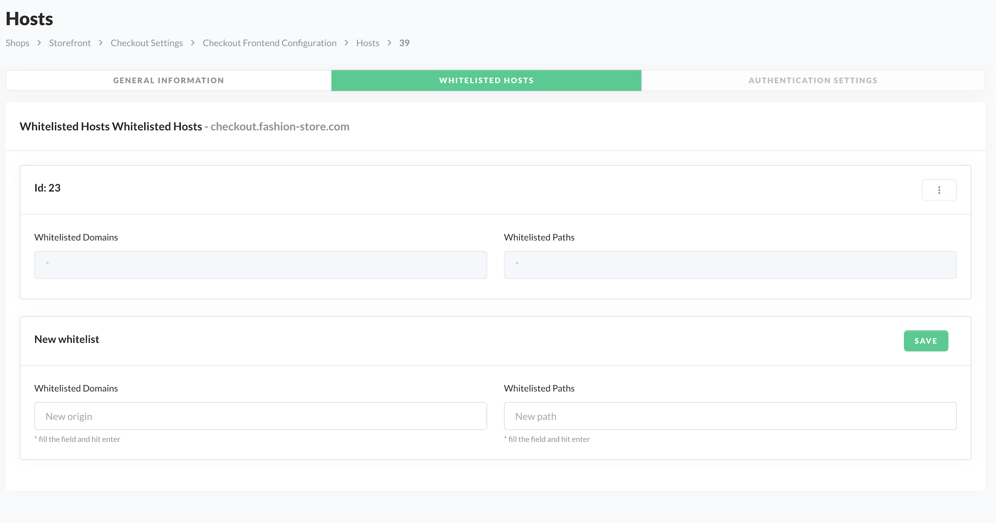This screenshot has width=996, height=523.
Task: Click the chevron after Storefront breadcrumb
Action: click(x=101, y=43)
